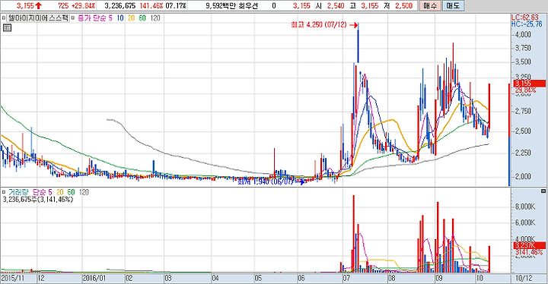Click the red 3,237K volume axis tag

click(529, 245)
